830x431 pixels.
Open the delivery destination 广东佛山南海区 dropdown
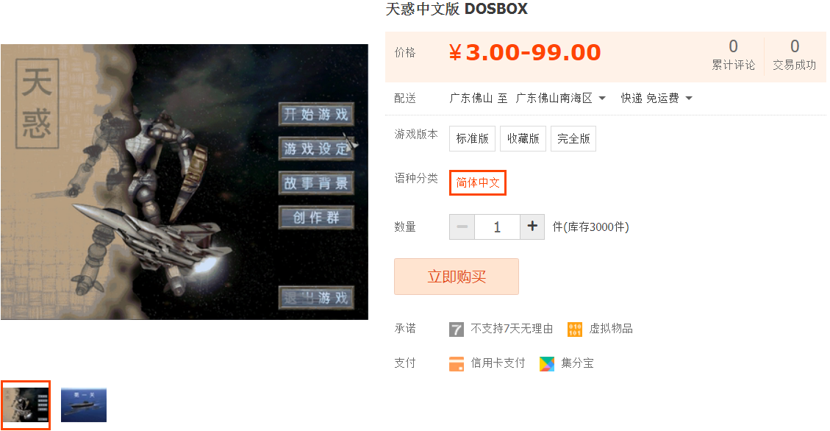click(561, 99)
